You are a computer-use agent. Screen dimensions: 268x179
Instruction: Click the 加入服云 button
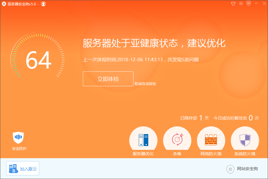(23, 168)
